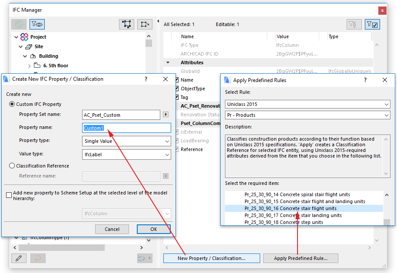Collapse left panel with small triangle
This screenshot has width=397, height=273.
coord(158,21)
